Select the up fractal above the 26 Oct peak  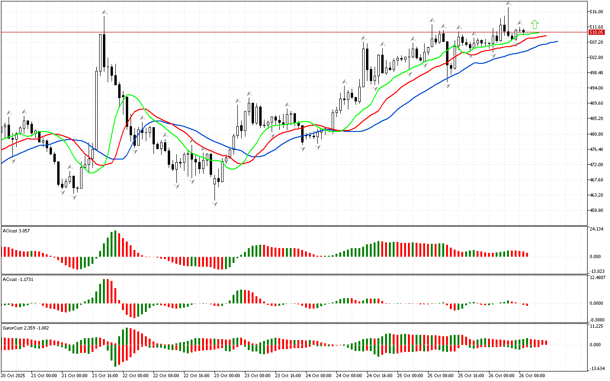(508, 4)
